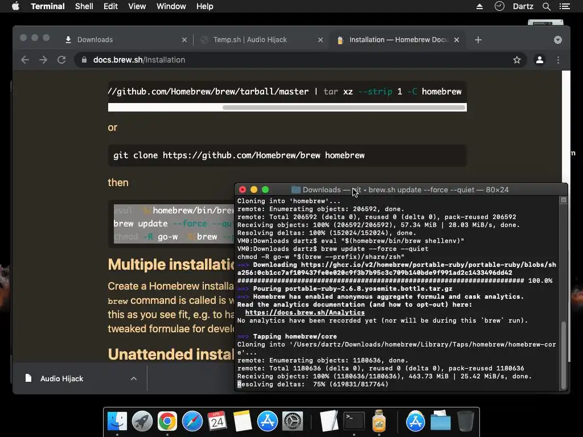Open the View menu
Screen dimensions: 583x437
click(137, 6)
